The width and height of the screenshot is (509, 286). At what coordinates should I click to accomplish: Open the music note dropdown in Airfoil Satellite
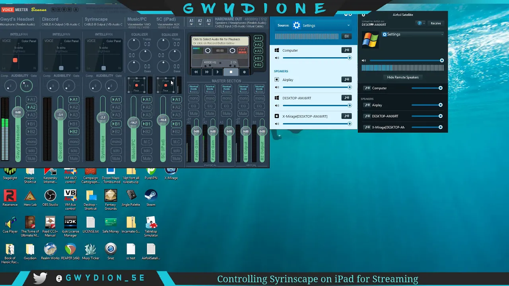click(x=421, y=23)
